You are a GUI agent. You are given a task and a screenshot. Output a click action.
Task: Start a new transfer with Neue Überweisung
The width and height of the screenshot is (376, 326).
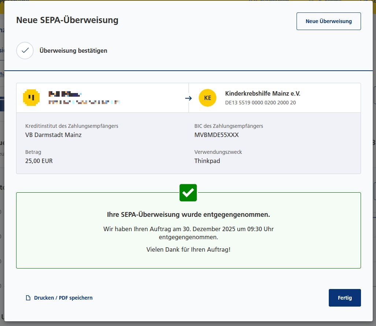point(328,21)
